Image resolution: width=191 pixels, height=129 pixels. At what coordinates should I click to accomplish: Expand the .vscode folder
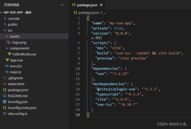(5, 18)
